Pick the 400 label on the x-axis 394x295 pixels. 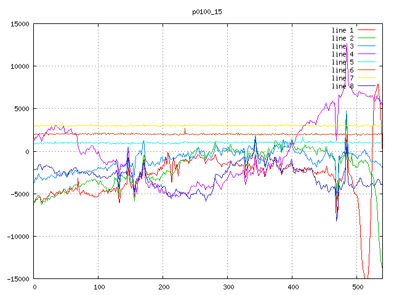point(292,286)
